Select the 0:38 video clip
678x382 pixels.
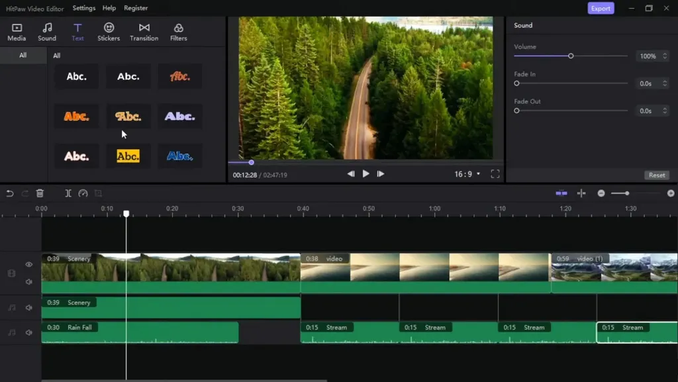point(426,273)
